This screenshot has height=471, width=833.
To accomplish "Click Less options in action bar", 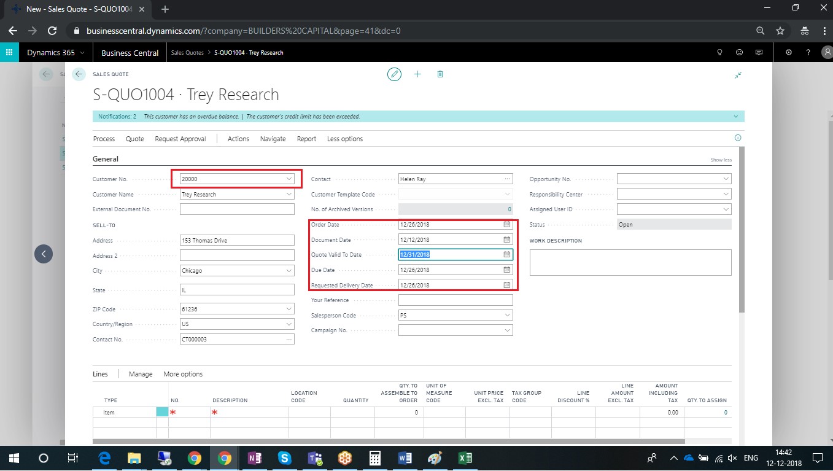I will [345, 139].
